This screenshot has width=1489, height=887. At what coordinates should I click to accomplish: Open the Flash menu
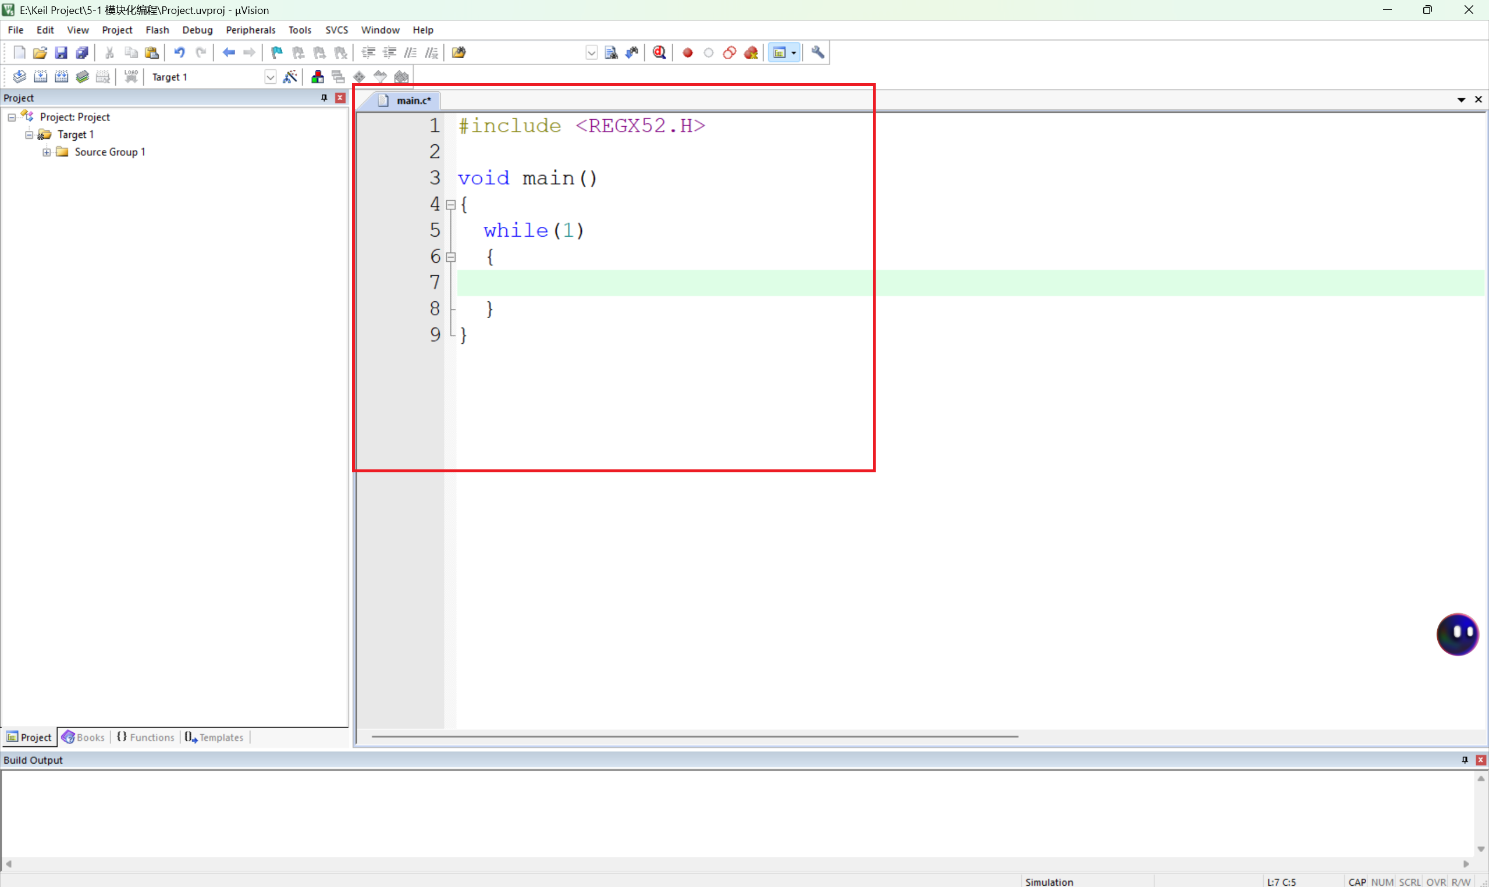pyautogui.click(x=157, y=30)
